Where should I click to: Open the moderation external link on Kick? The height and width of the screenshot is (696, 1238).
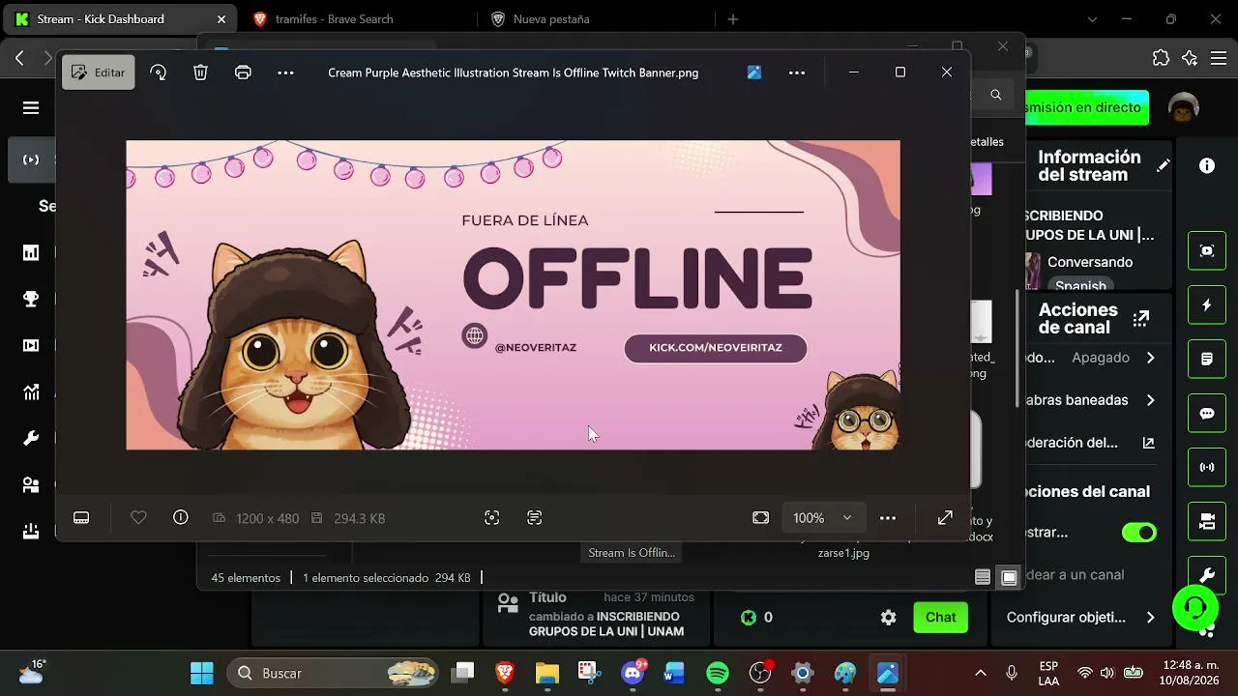point(1148,443)
